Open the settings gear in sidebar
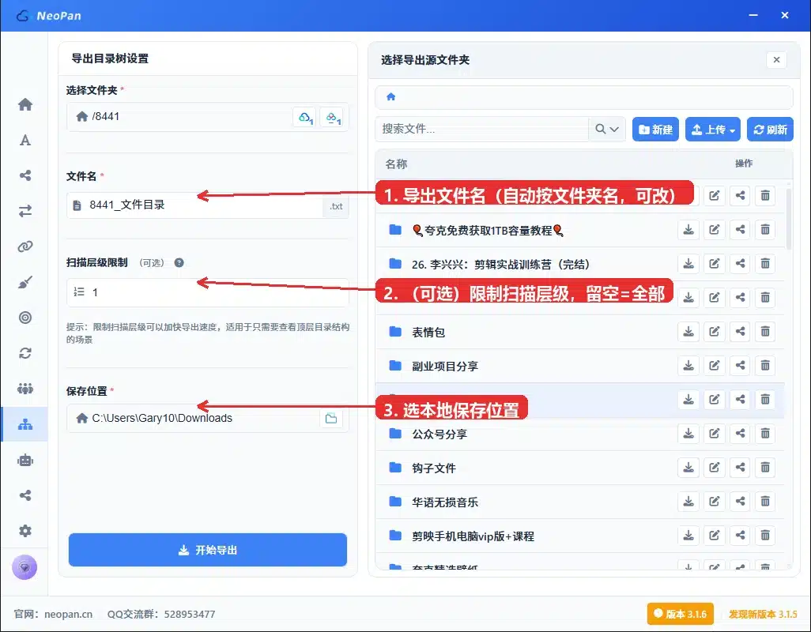The height and width of the screenshot is (632, 811). click(x=25, y=531)
